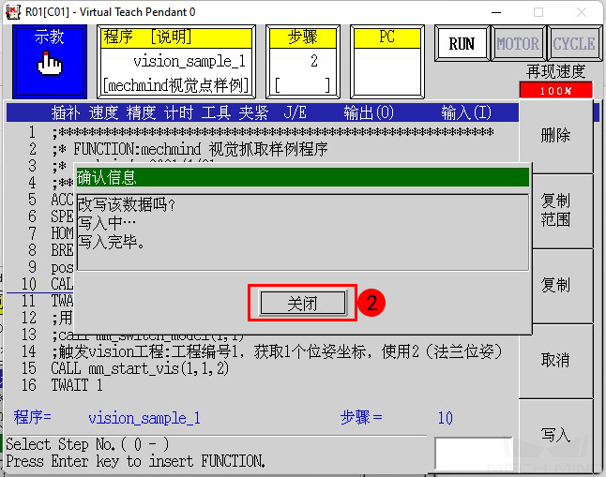The height and width of the screenshot is (477, 606).
Task: Click the 夹紧 column header
Action: [253, 112]
